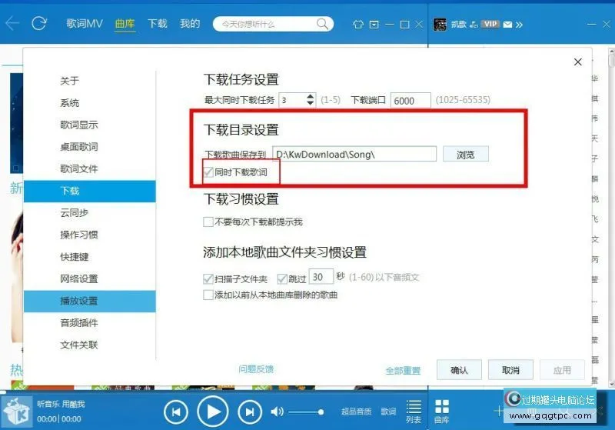The width and height of the screenshot is (615, 430).
Task: Select 播放设置 in settings sidebar
Action: [90, 302]
